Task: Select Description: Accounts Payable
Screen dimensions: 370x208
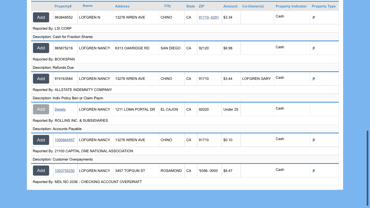Action: point(185,129)
